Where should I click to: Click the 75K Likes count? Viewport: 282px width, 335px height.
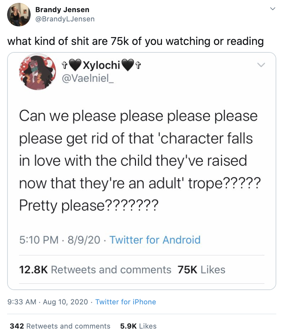[202, 270]
